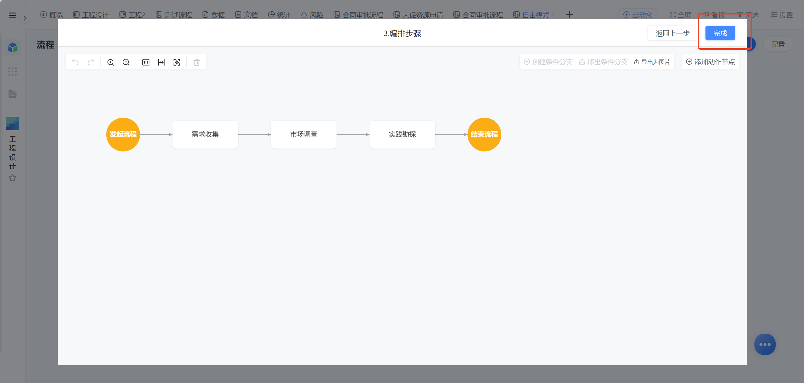
Task: Click the 自动化 button
Action: 638,15
